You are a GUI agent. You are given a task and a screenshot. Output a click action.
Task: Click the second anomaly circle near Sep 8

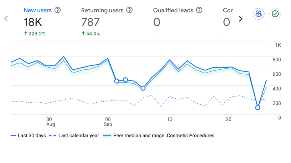(125, 80)
